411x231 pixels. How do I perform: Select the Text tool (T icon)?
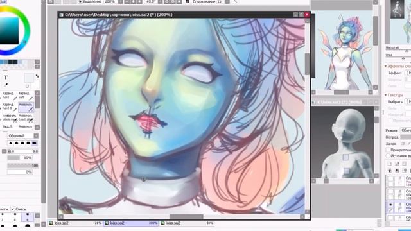(6, 78)
